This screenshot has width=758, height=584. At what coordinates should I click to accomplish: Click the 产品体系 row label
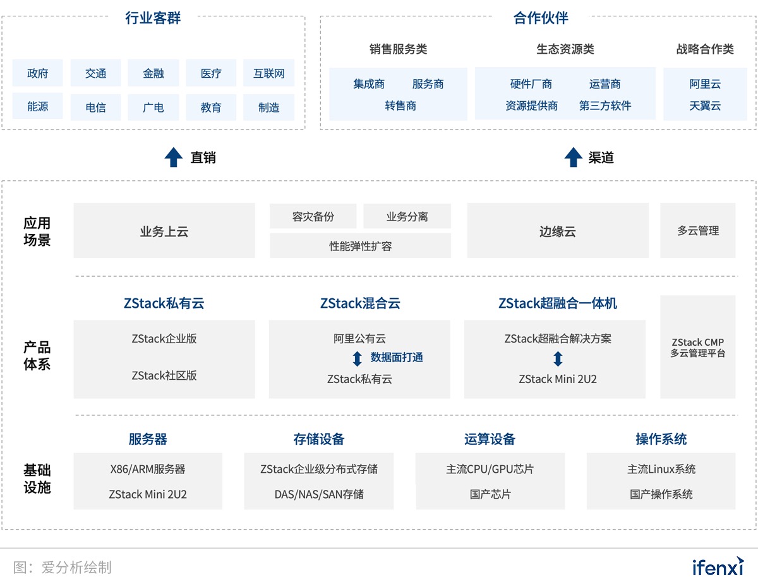point(37,356)
